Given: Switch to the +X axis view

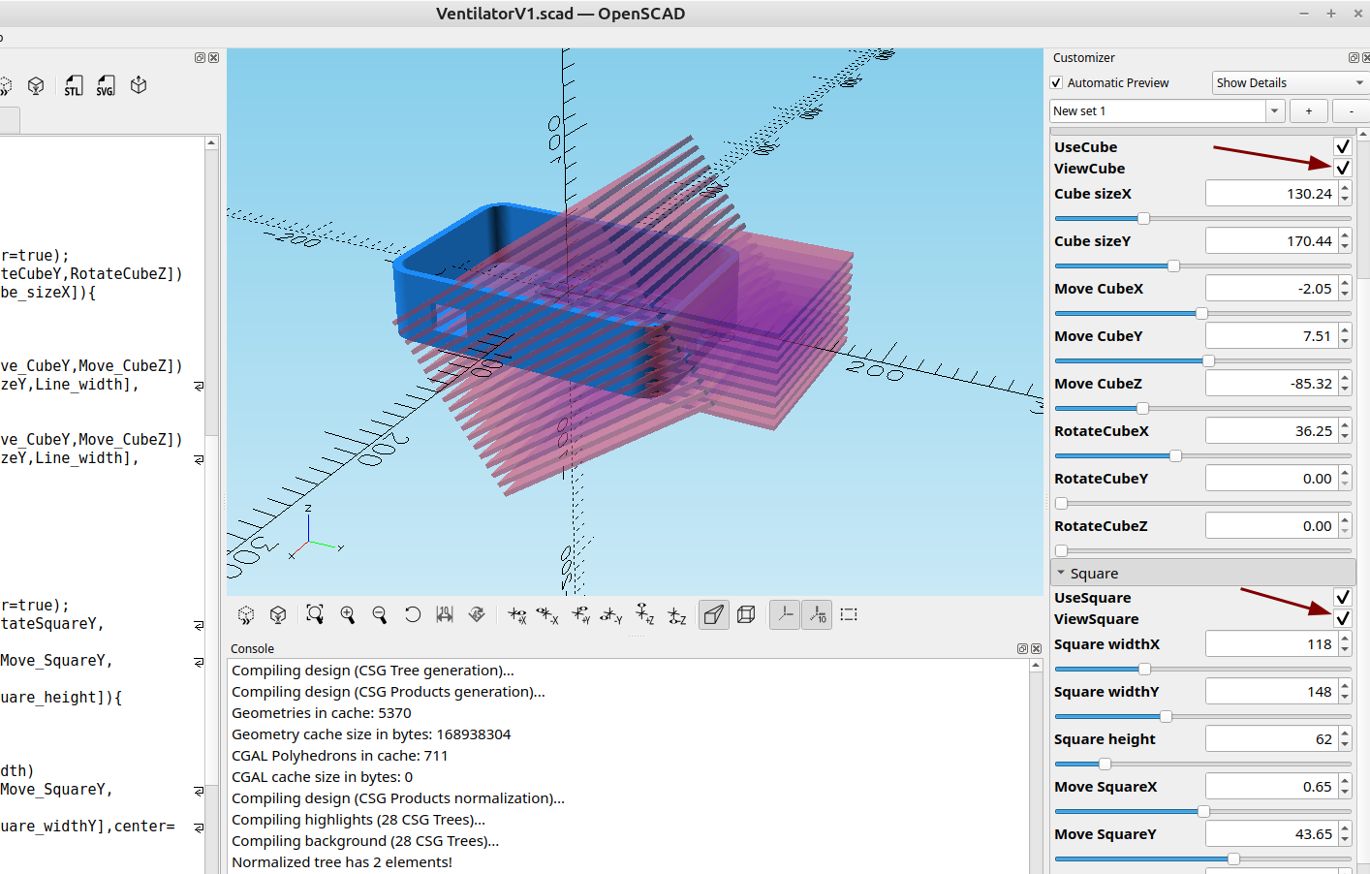Looking at the screenshot, I should (x=517, y=614).
